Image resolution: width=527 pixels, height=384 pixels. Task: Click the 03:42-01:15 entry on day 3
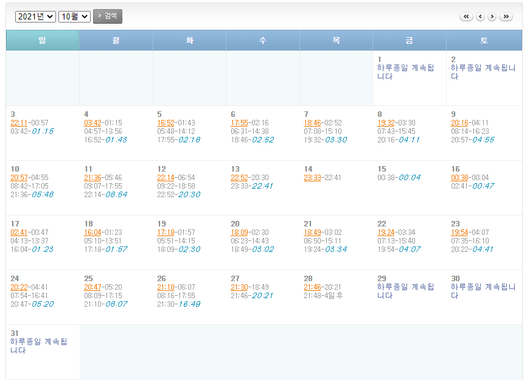[x=32, y=131]
